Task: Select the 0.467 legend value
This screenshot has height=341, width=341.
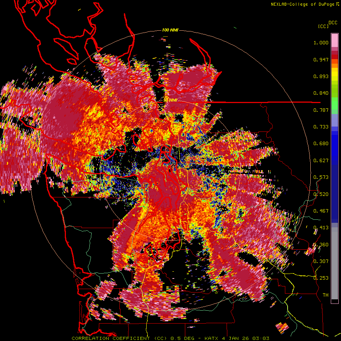Action: pyautogui.click(x=321, y=211)
